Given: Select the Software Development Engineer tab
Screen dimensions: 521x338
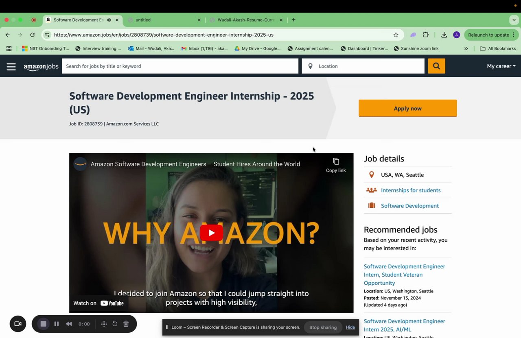Looking at the screenshot, I should pos(79,20).
